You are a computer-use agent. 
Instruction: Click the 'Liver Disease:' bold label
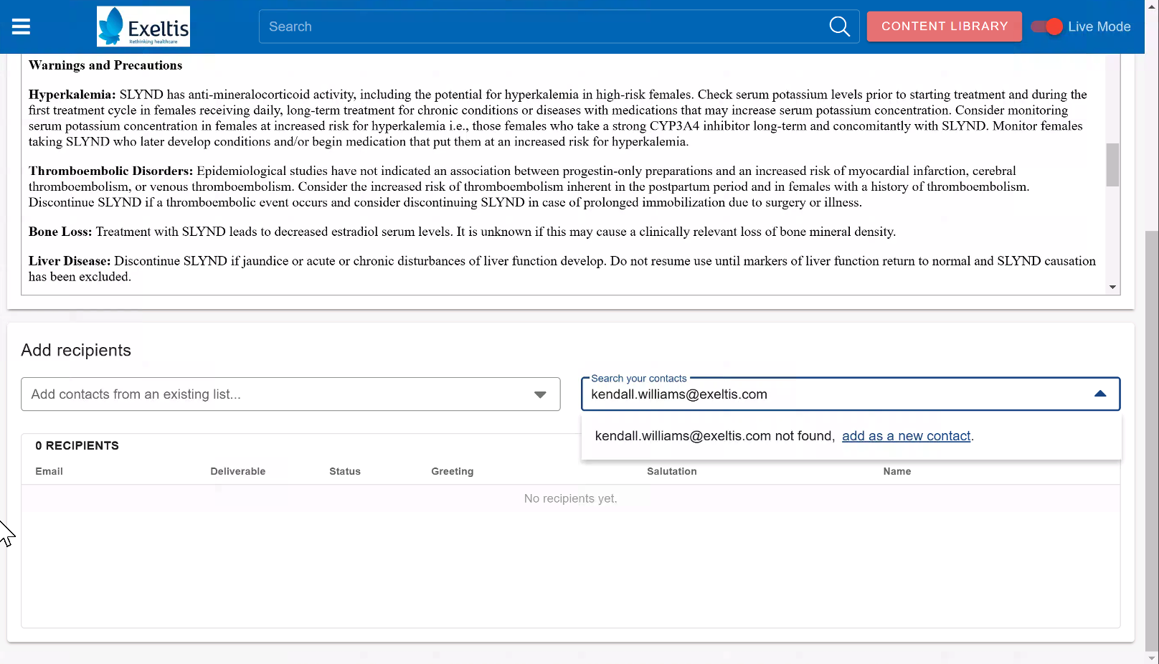tap(70, 261)
